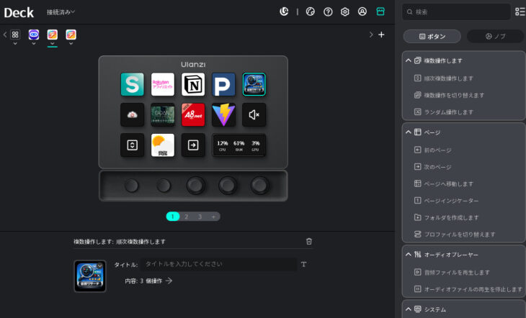Select the green S key on the deck

[132, 84]
